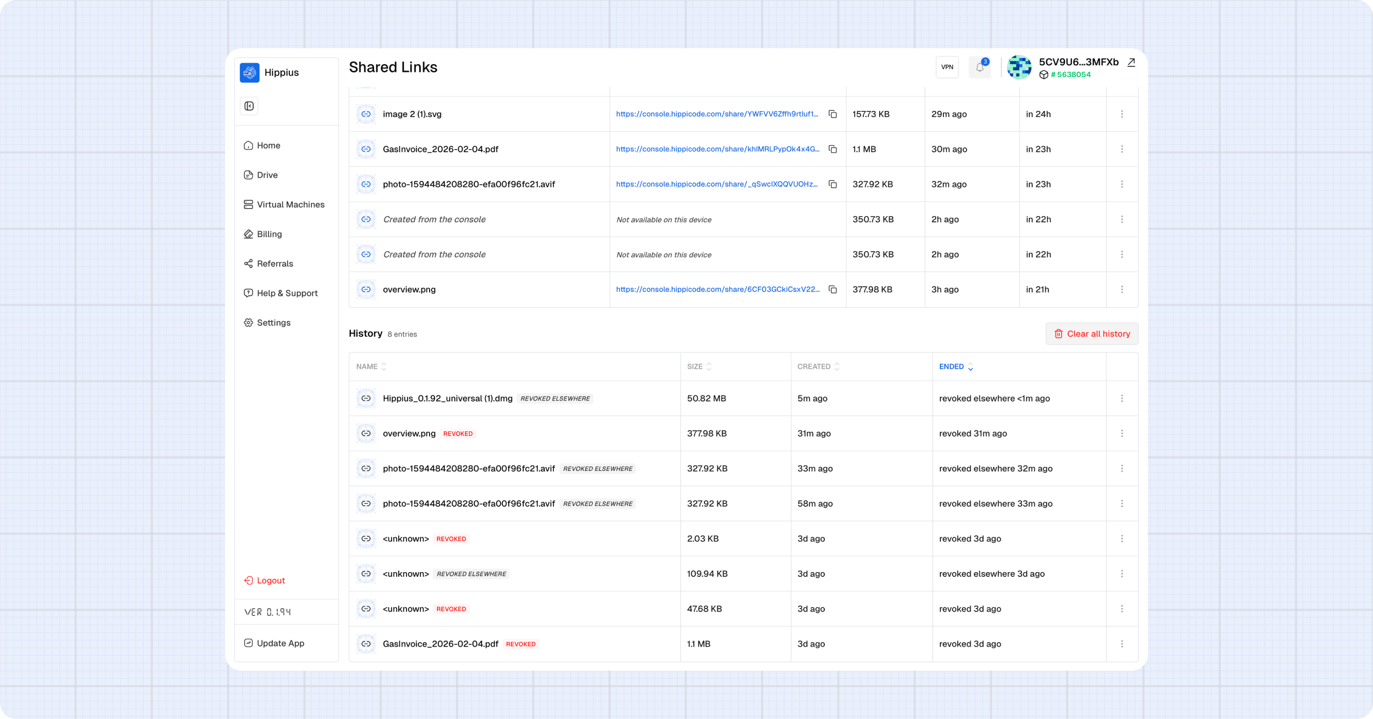This screenshot has height=719, width=1373.
Task: Click 'revoked elsewhere <1m ago' text
Action: coord(995,399)
